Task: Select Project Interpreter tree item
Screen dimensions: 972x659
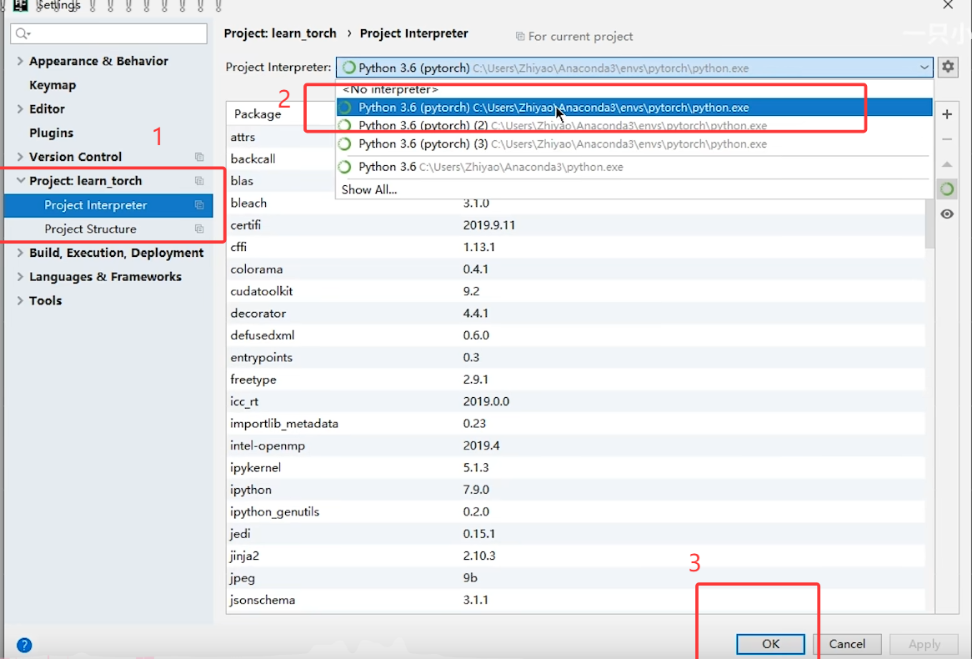Action: (x=108, y=204)
